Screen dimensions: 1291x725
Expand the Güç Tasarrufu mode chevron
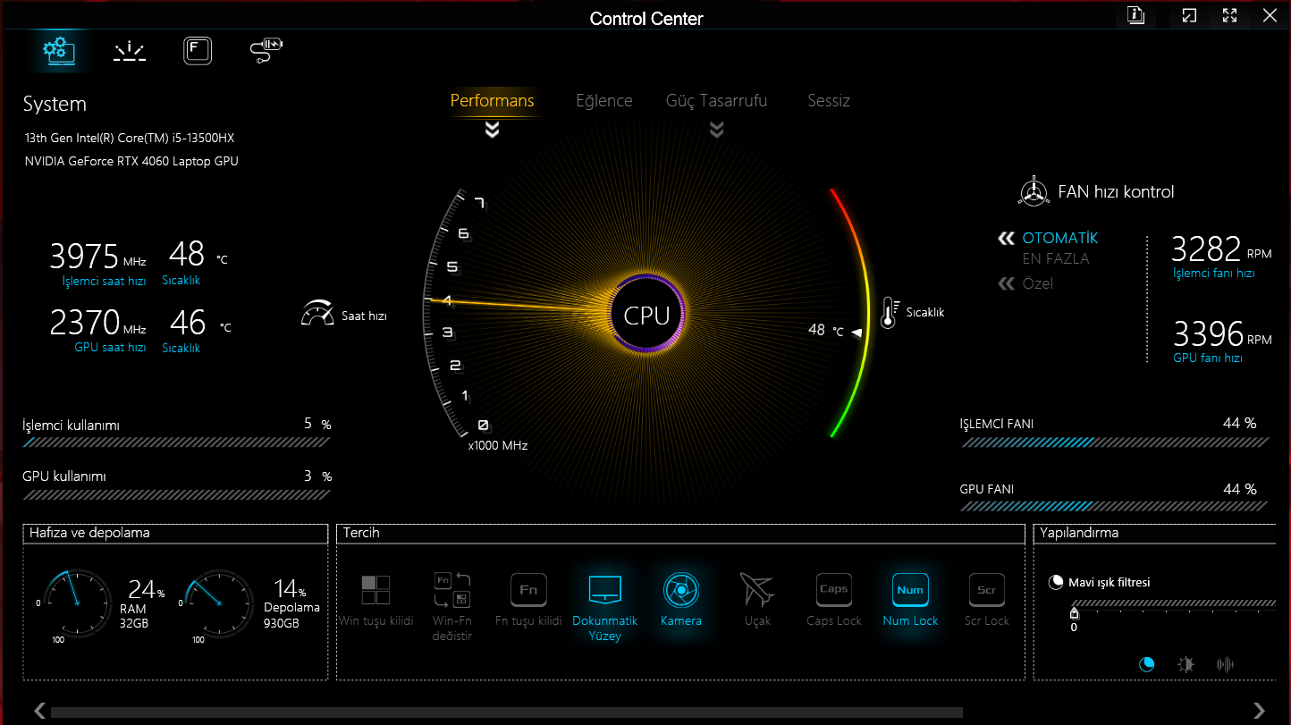click(716, 131)
